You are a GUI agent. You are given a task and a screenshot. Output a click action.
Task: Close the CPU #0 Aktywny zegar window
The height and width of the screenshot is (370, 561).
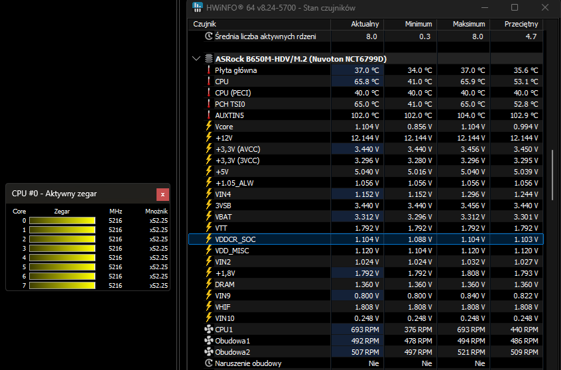click(162, 194)
